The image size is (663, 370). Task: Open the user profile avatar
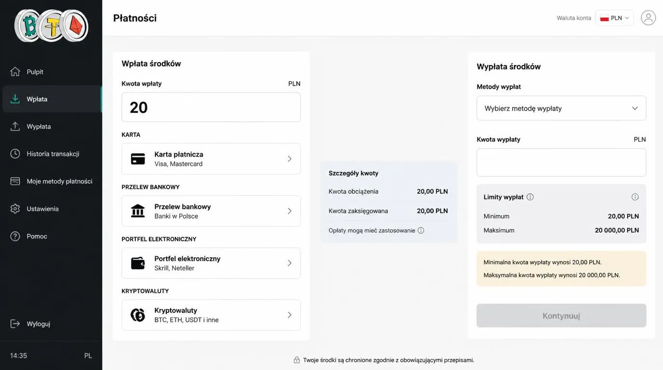pos(648,18)
